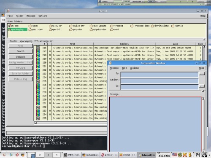
Task: Click inside the Message body text area
Action: [155, 124]
